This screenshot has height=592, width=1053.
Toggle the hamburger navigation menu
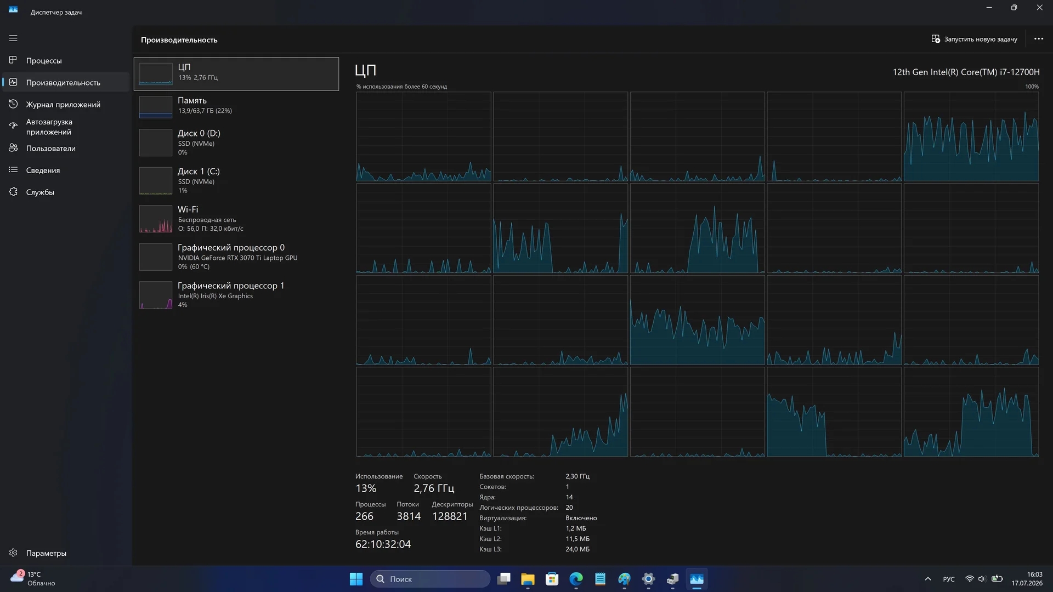click(13, 38)
